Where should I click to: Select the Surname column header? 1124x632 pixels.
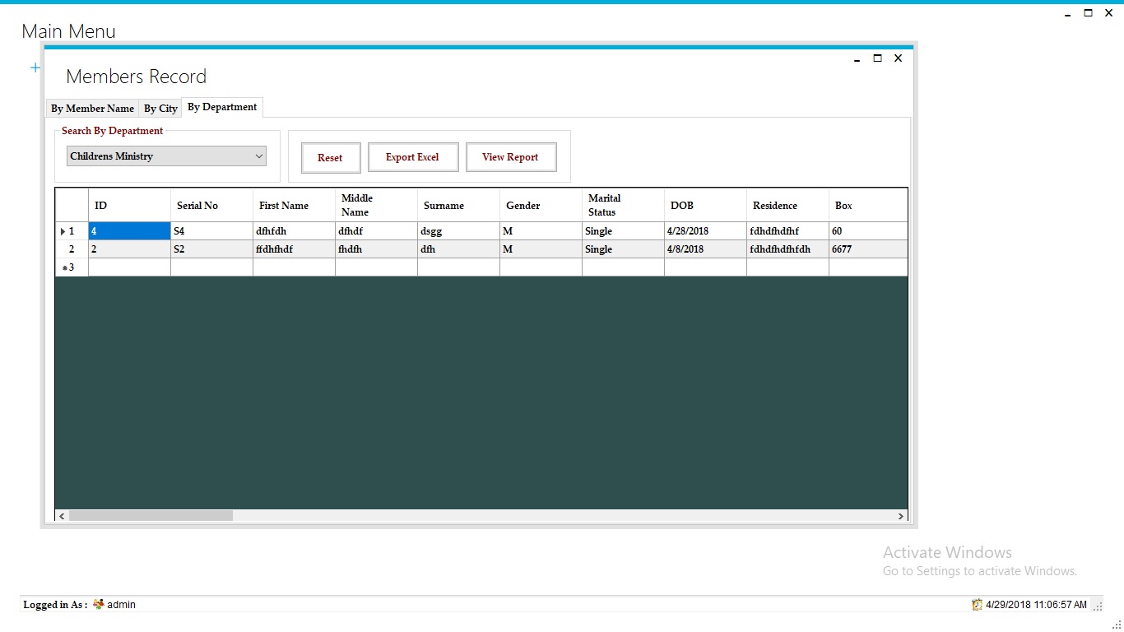coord(457,205)
